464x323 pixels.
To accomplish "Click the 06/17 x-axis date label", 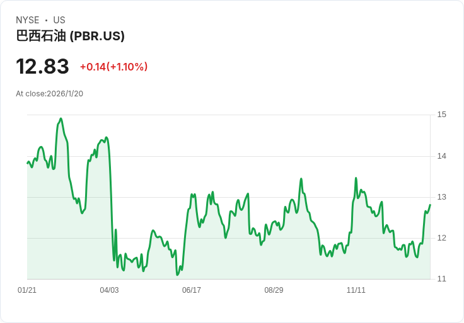I will click(x=192, y=290).
